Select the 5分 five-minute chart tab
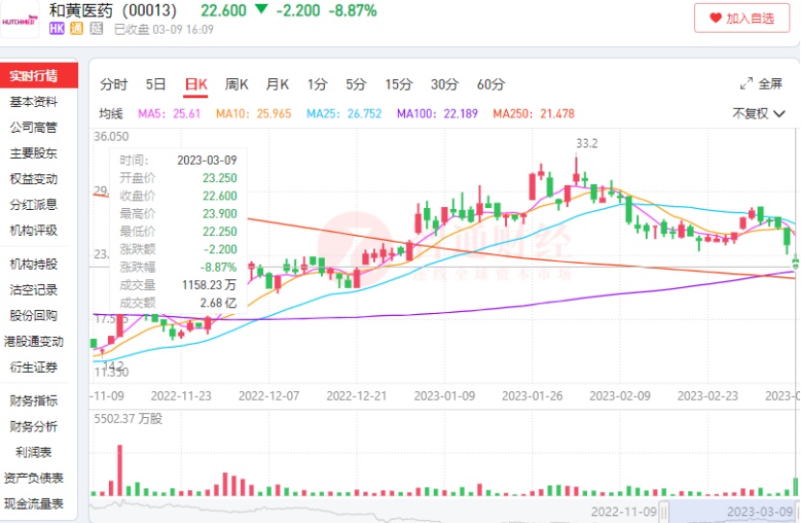Image resolution: width=801 pixels, height=523 pixels. click(357, 84)
